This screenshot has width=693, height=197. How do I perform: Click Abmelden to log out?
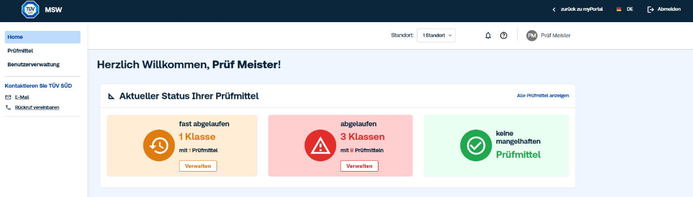pyautogui.click(x=669, y=10)
